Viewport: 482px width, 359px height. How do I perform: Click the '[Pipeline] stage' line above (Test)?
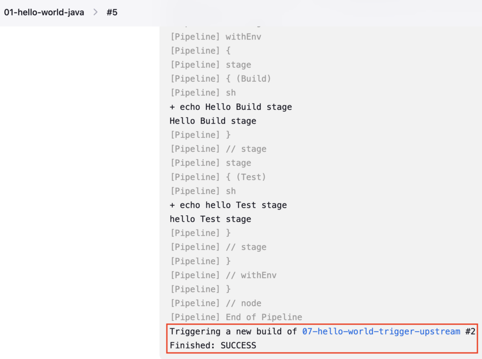pyautogui.click(x=210, y=163)
